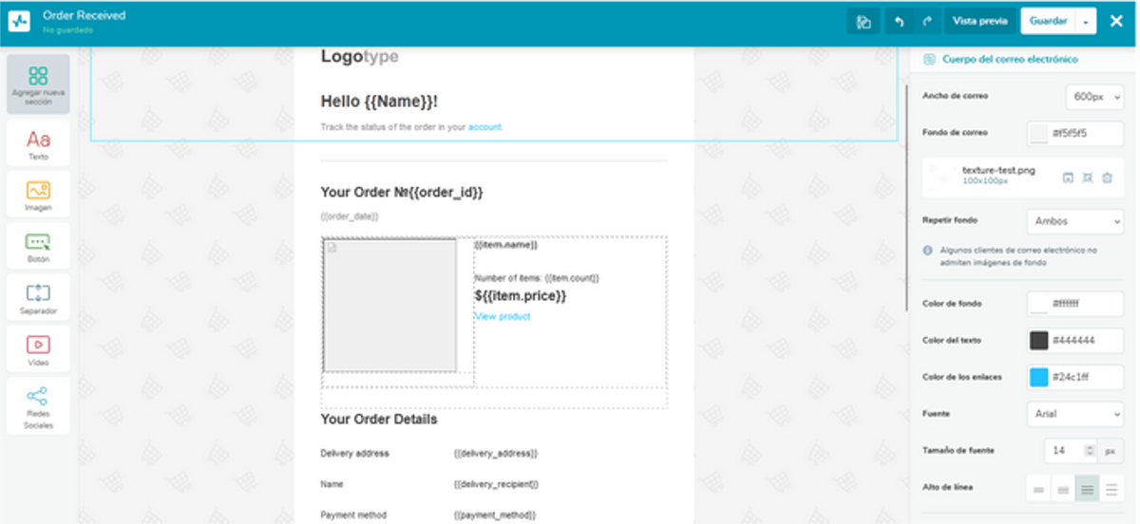Adjust the Tamaño de fuente stepper arrows
The image size is (1140, 524).
click(x=1090, y=451)
